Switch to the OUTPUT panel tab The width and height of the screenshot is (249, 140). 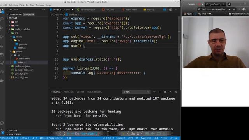click(80, 92)
